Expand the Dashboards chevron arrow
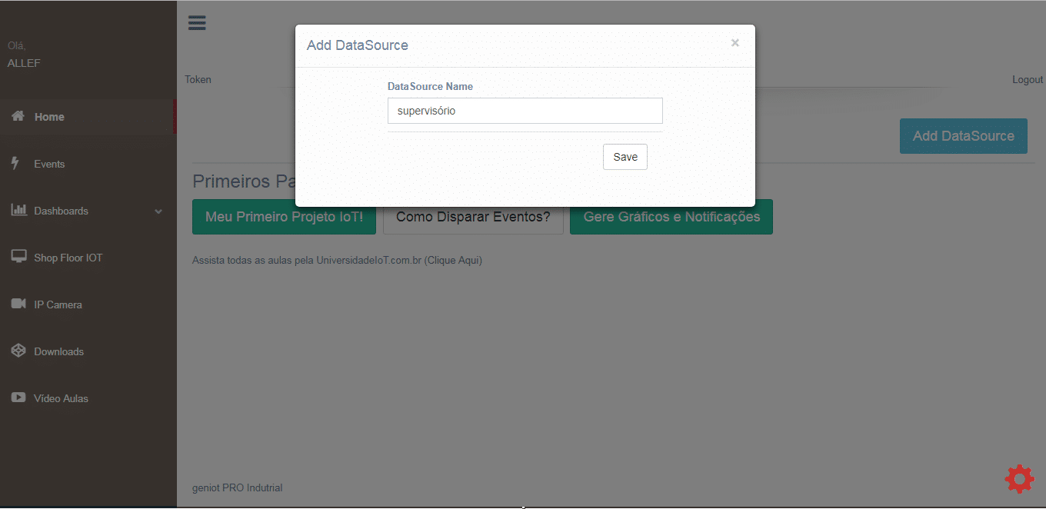Screen dimensions: 1046x509 pos(158,211)
